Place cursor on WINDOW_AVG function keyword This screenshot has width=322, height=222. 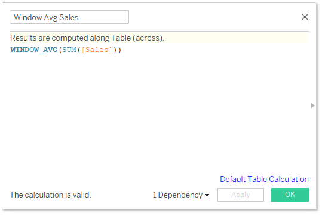click(34, 50)
